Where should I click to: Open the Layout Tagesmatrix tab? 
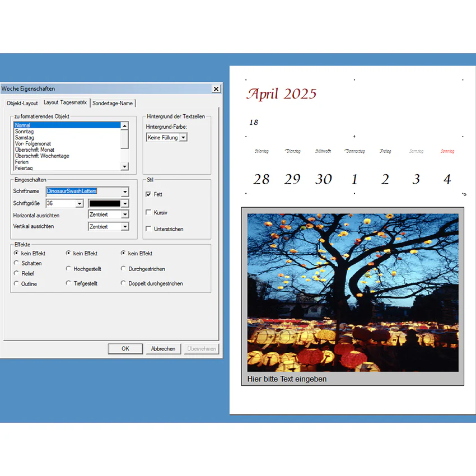click(x=65, y=102)
